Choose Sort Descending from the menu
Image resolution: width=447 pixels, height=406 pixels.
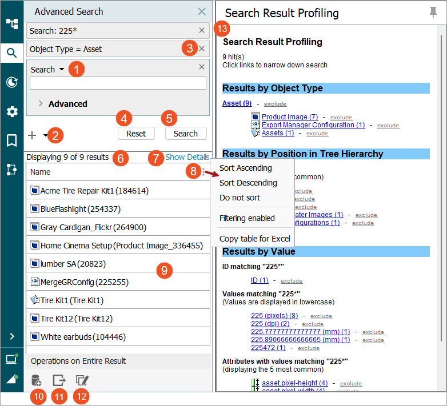[x=248, y=183]
